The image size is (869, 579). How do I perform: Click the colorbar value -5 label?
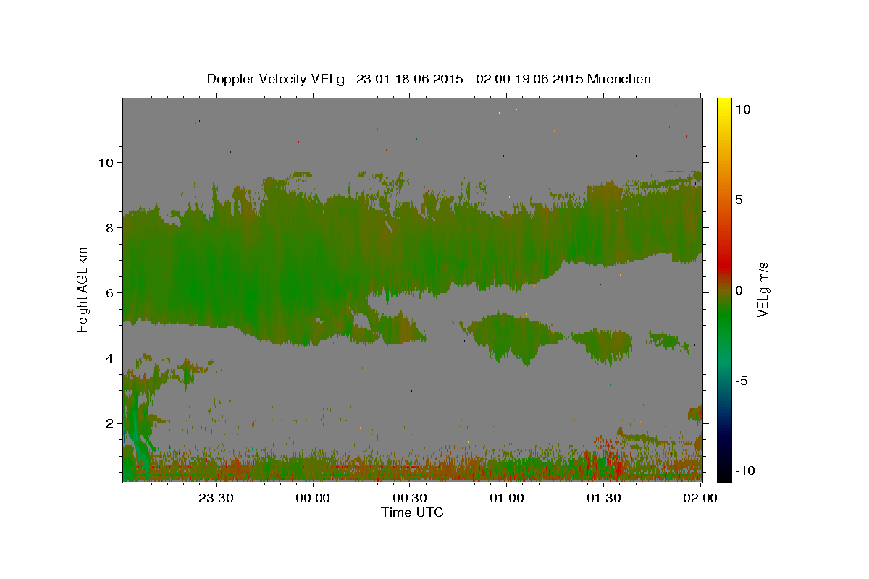(742, 381)
